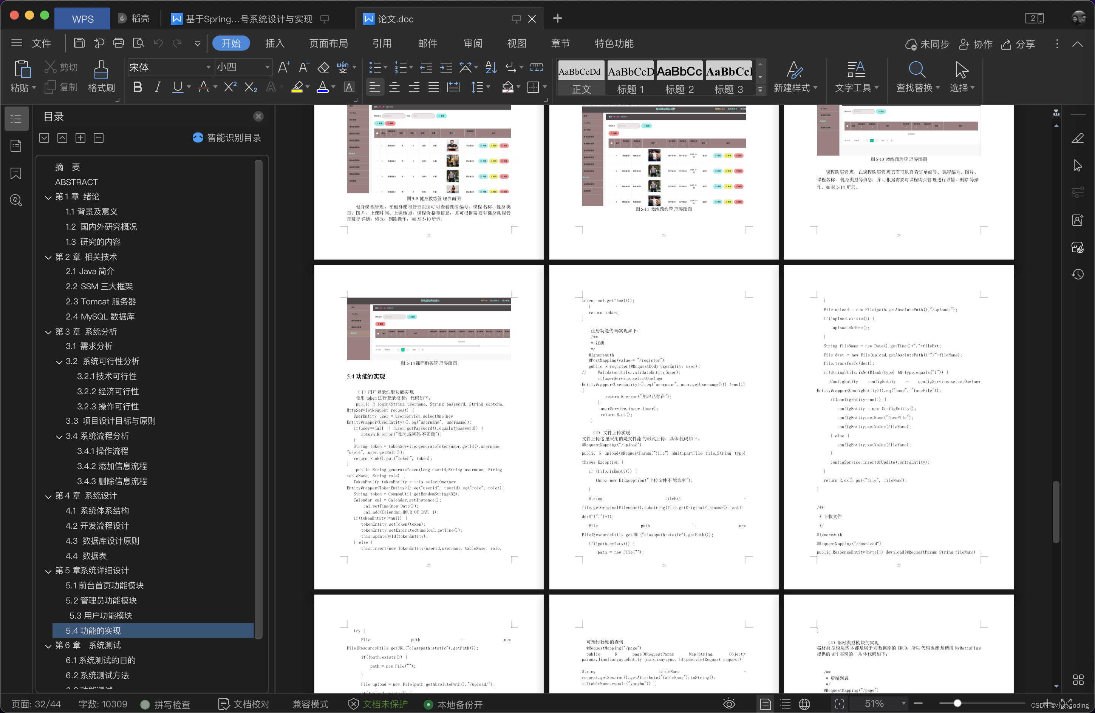Switch to page layout view in status bar
Image resolution: width=1095 pixels, height=713 pixels.
765,704
